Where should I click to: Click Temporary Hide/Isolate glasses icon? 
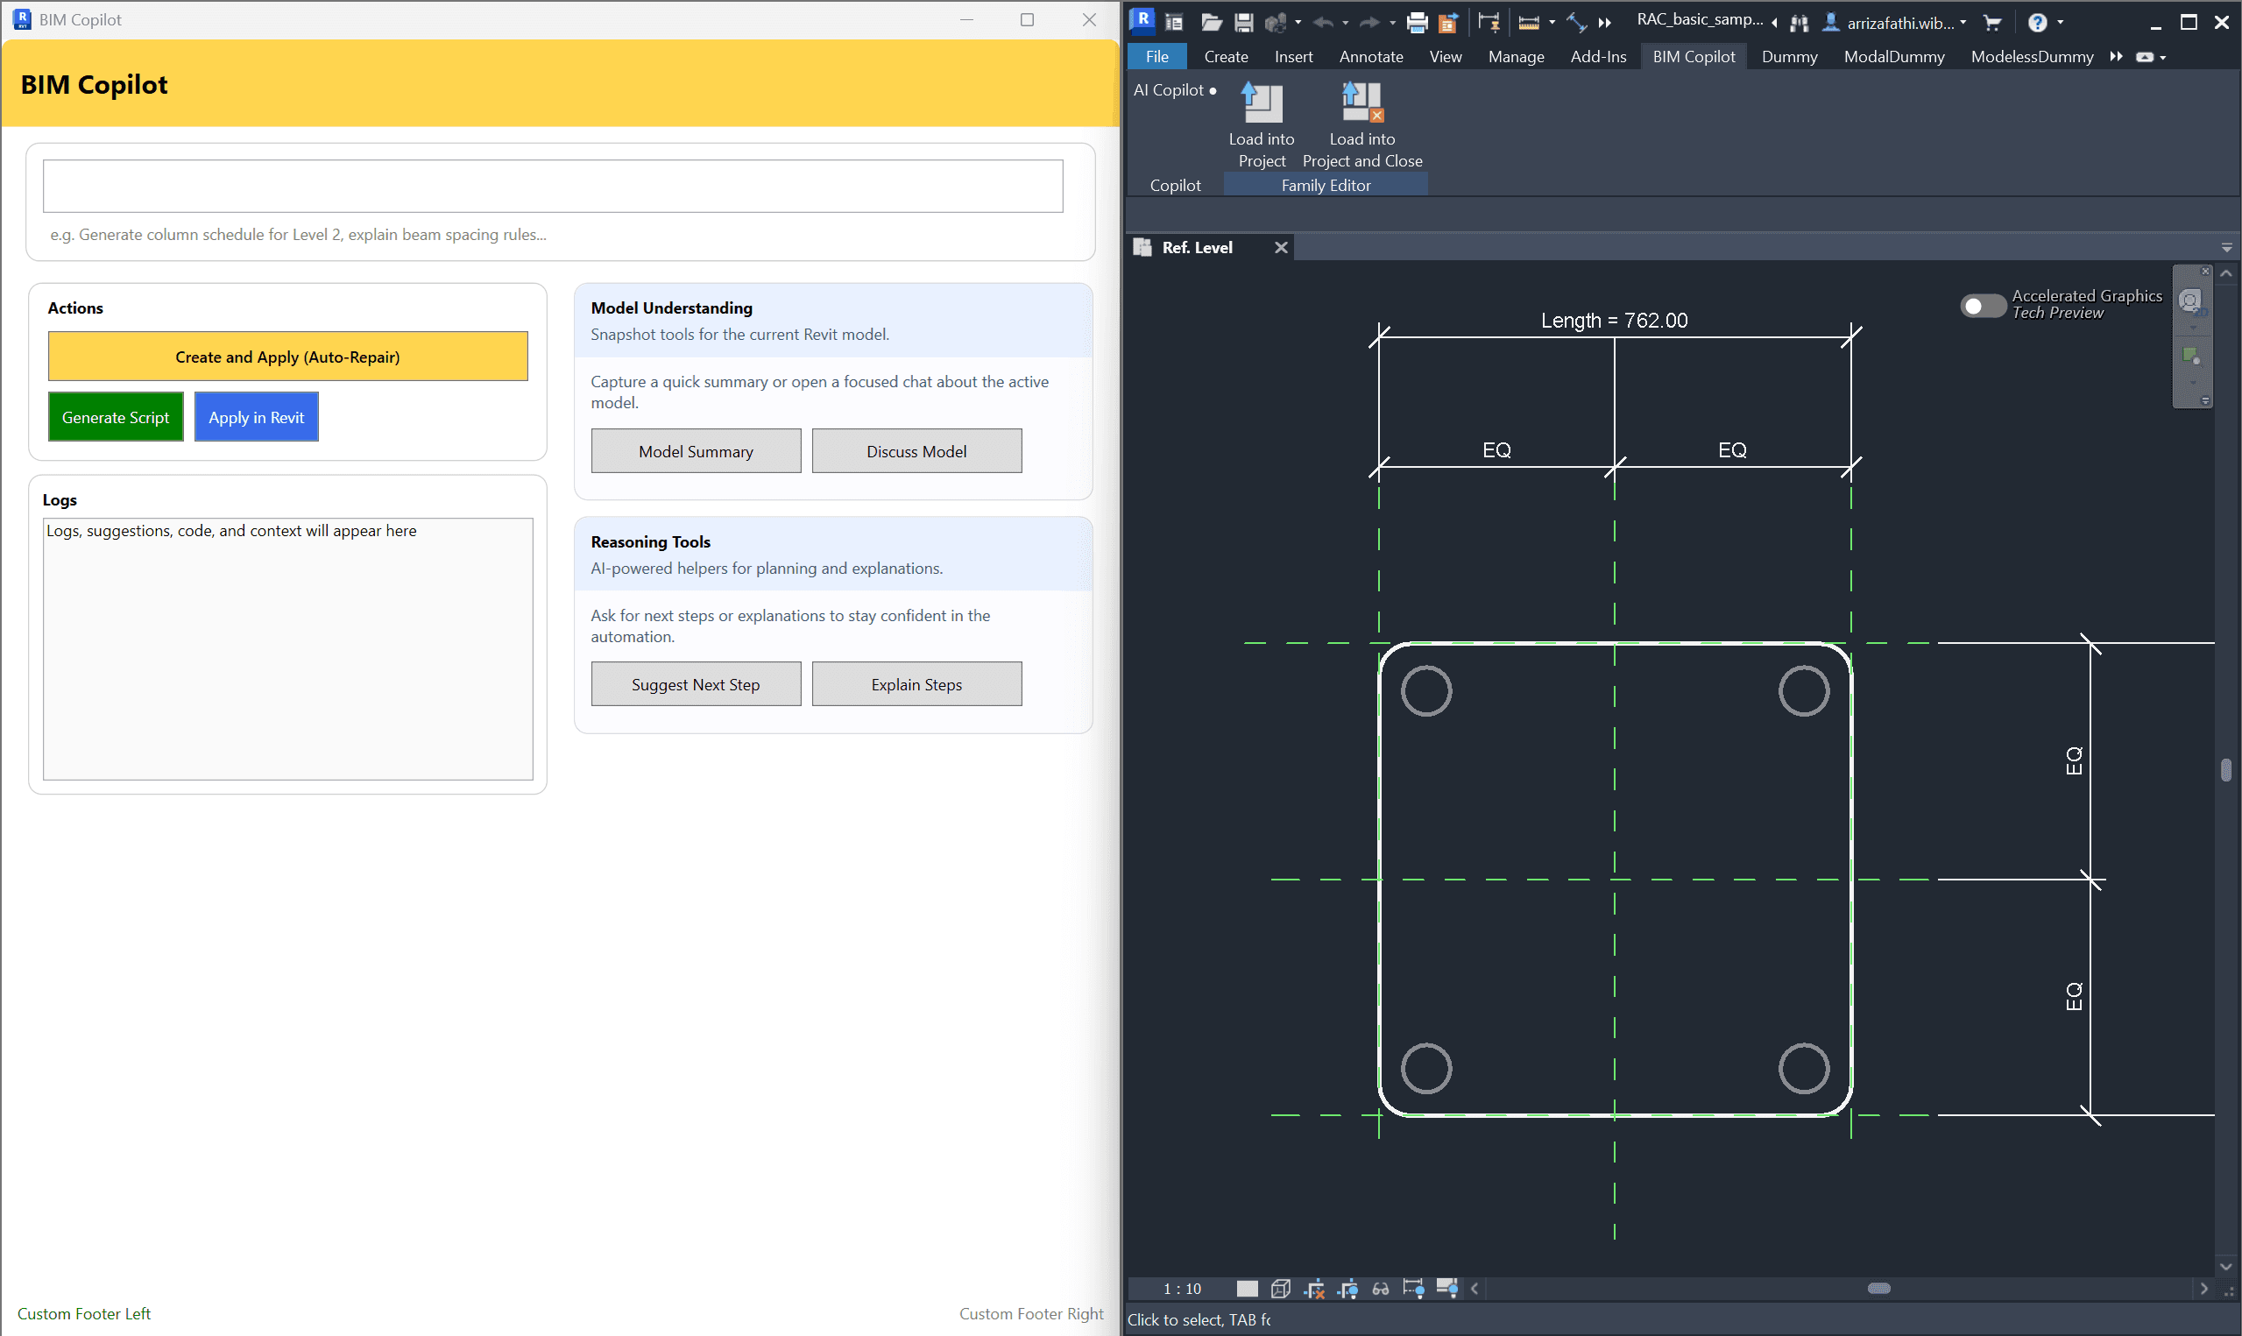1380,1289
